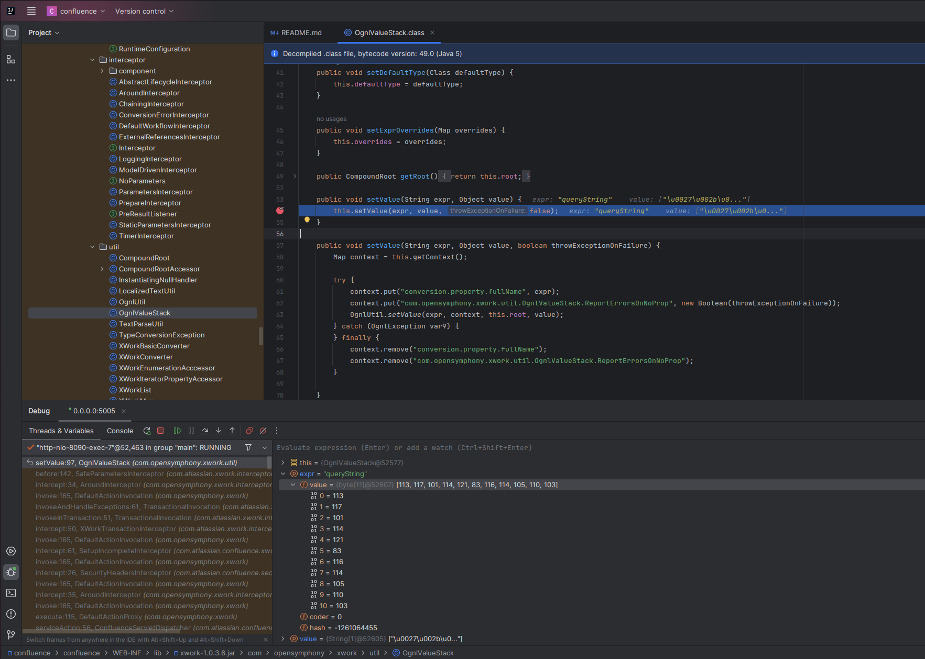Toggle breakpoint on line 54
Image resolution: width=925 pixels, height=659 pixels.
[x=280, y=211]
